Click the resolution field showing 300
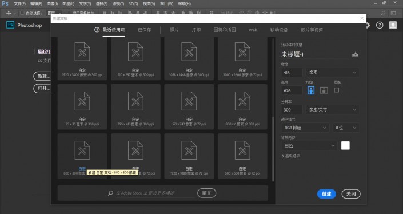Image resolution: width=403 pixels, height=214 pixels. 292,109
